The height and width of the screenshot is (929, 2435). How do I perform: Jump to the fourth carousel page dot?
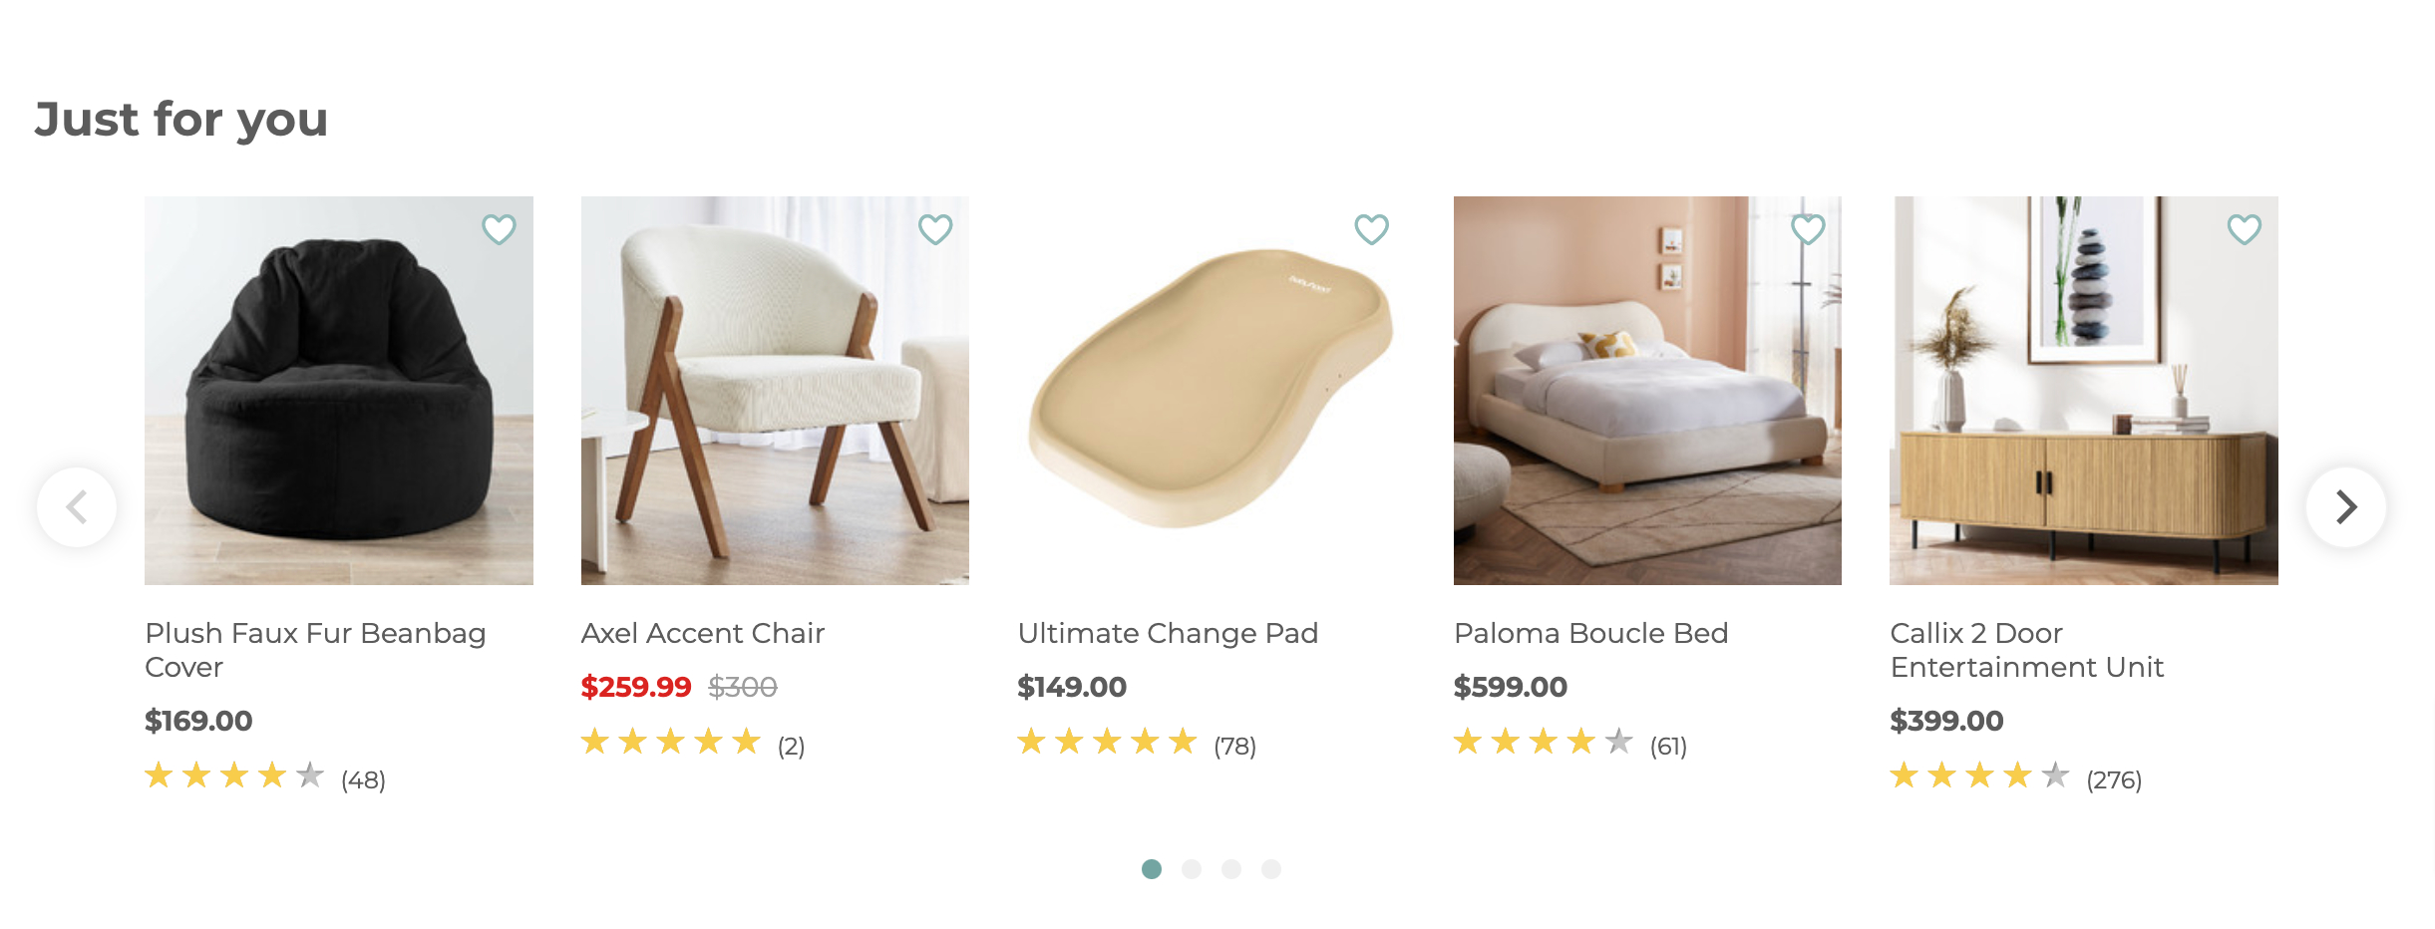1271,869
